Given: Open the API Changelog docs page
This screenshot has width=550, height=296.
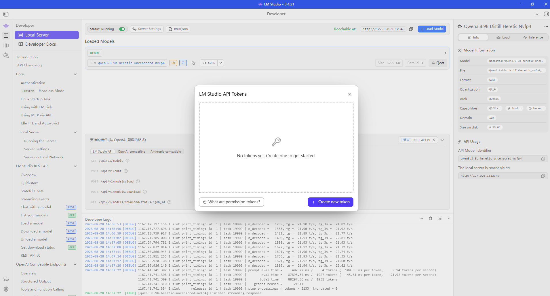Looking at the screenshot, I should 29,65.
